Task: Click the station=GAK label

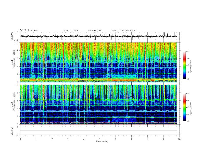Action: (x=95, y=31)
